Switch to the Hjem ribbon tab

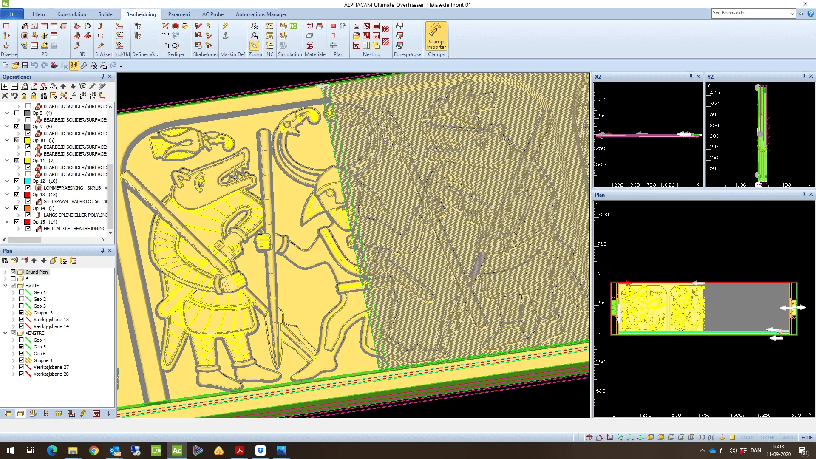(x=39, y=14)
